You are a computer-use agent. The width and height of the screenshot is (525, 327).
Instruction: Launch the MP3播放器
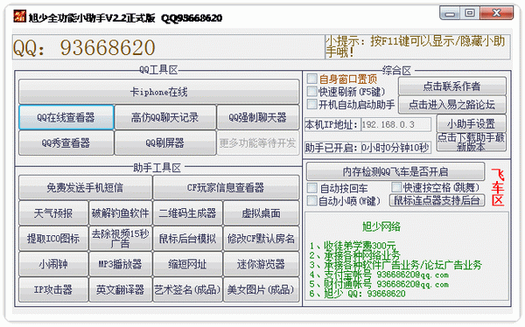coord(121,264)
